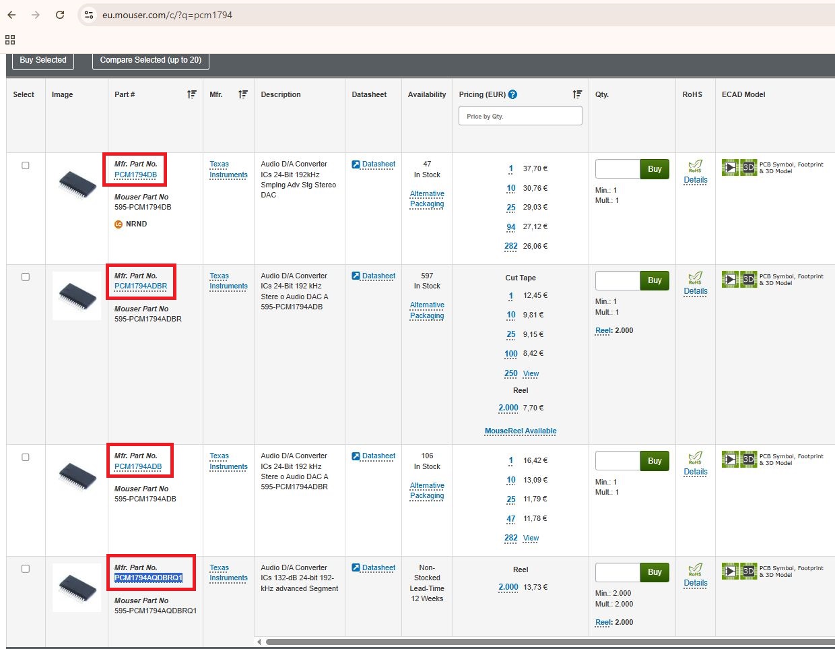The image size is (835, 649).
Task: Open the Pricing (EUR) help icon
Action: pos(512,94)
